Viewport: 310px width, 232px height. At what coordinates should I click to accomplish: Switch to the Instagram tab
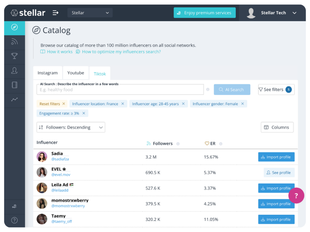coord(48,73)
